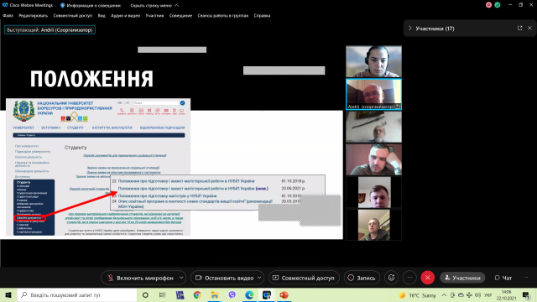Click the clock showing 22.10.2021
537x302 pixels.
coord(506,295)
